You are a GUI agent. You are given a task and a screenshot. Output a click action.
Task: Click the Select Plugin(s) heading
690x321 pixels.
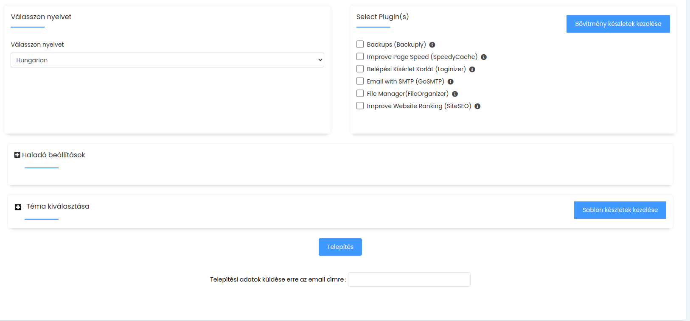click(382, 17)
